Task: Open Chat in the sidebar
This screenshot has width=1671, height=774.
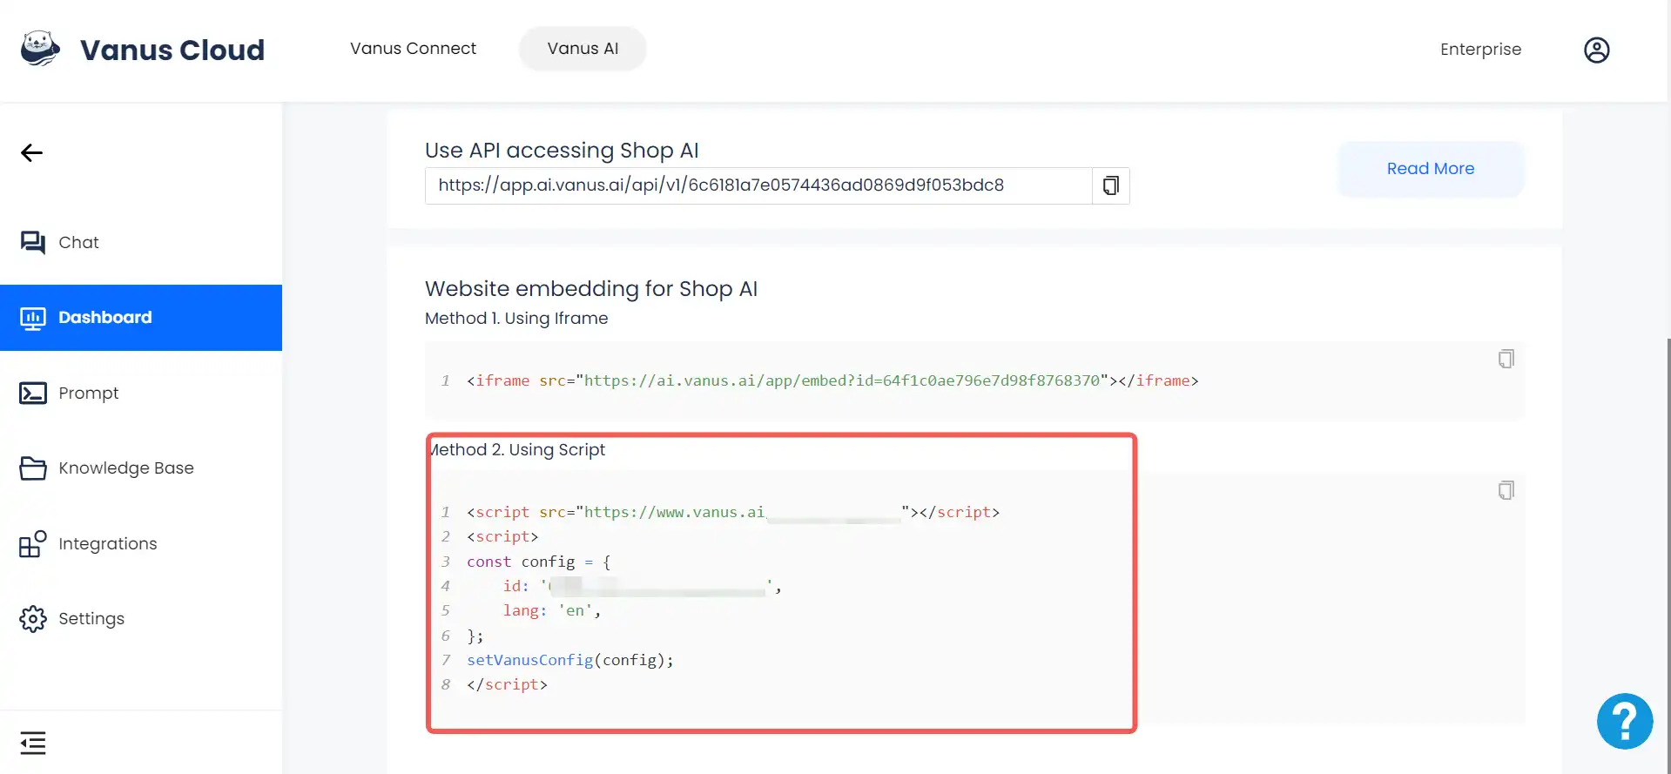Action: coord(141,242)
